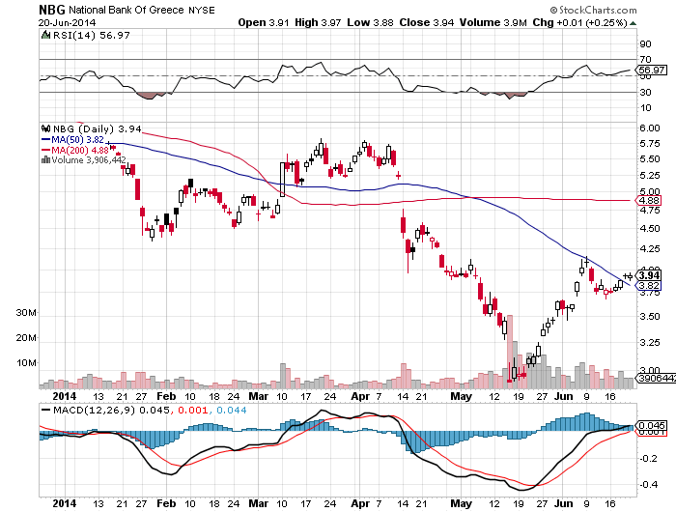Screen dimensions: 676x512
Task: Click the 3.82 blue MA(50) price tag
Action: 649,286
